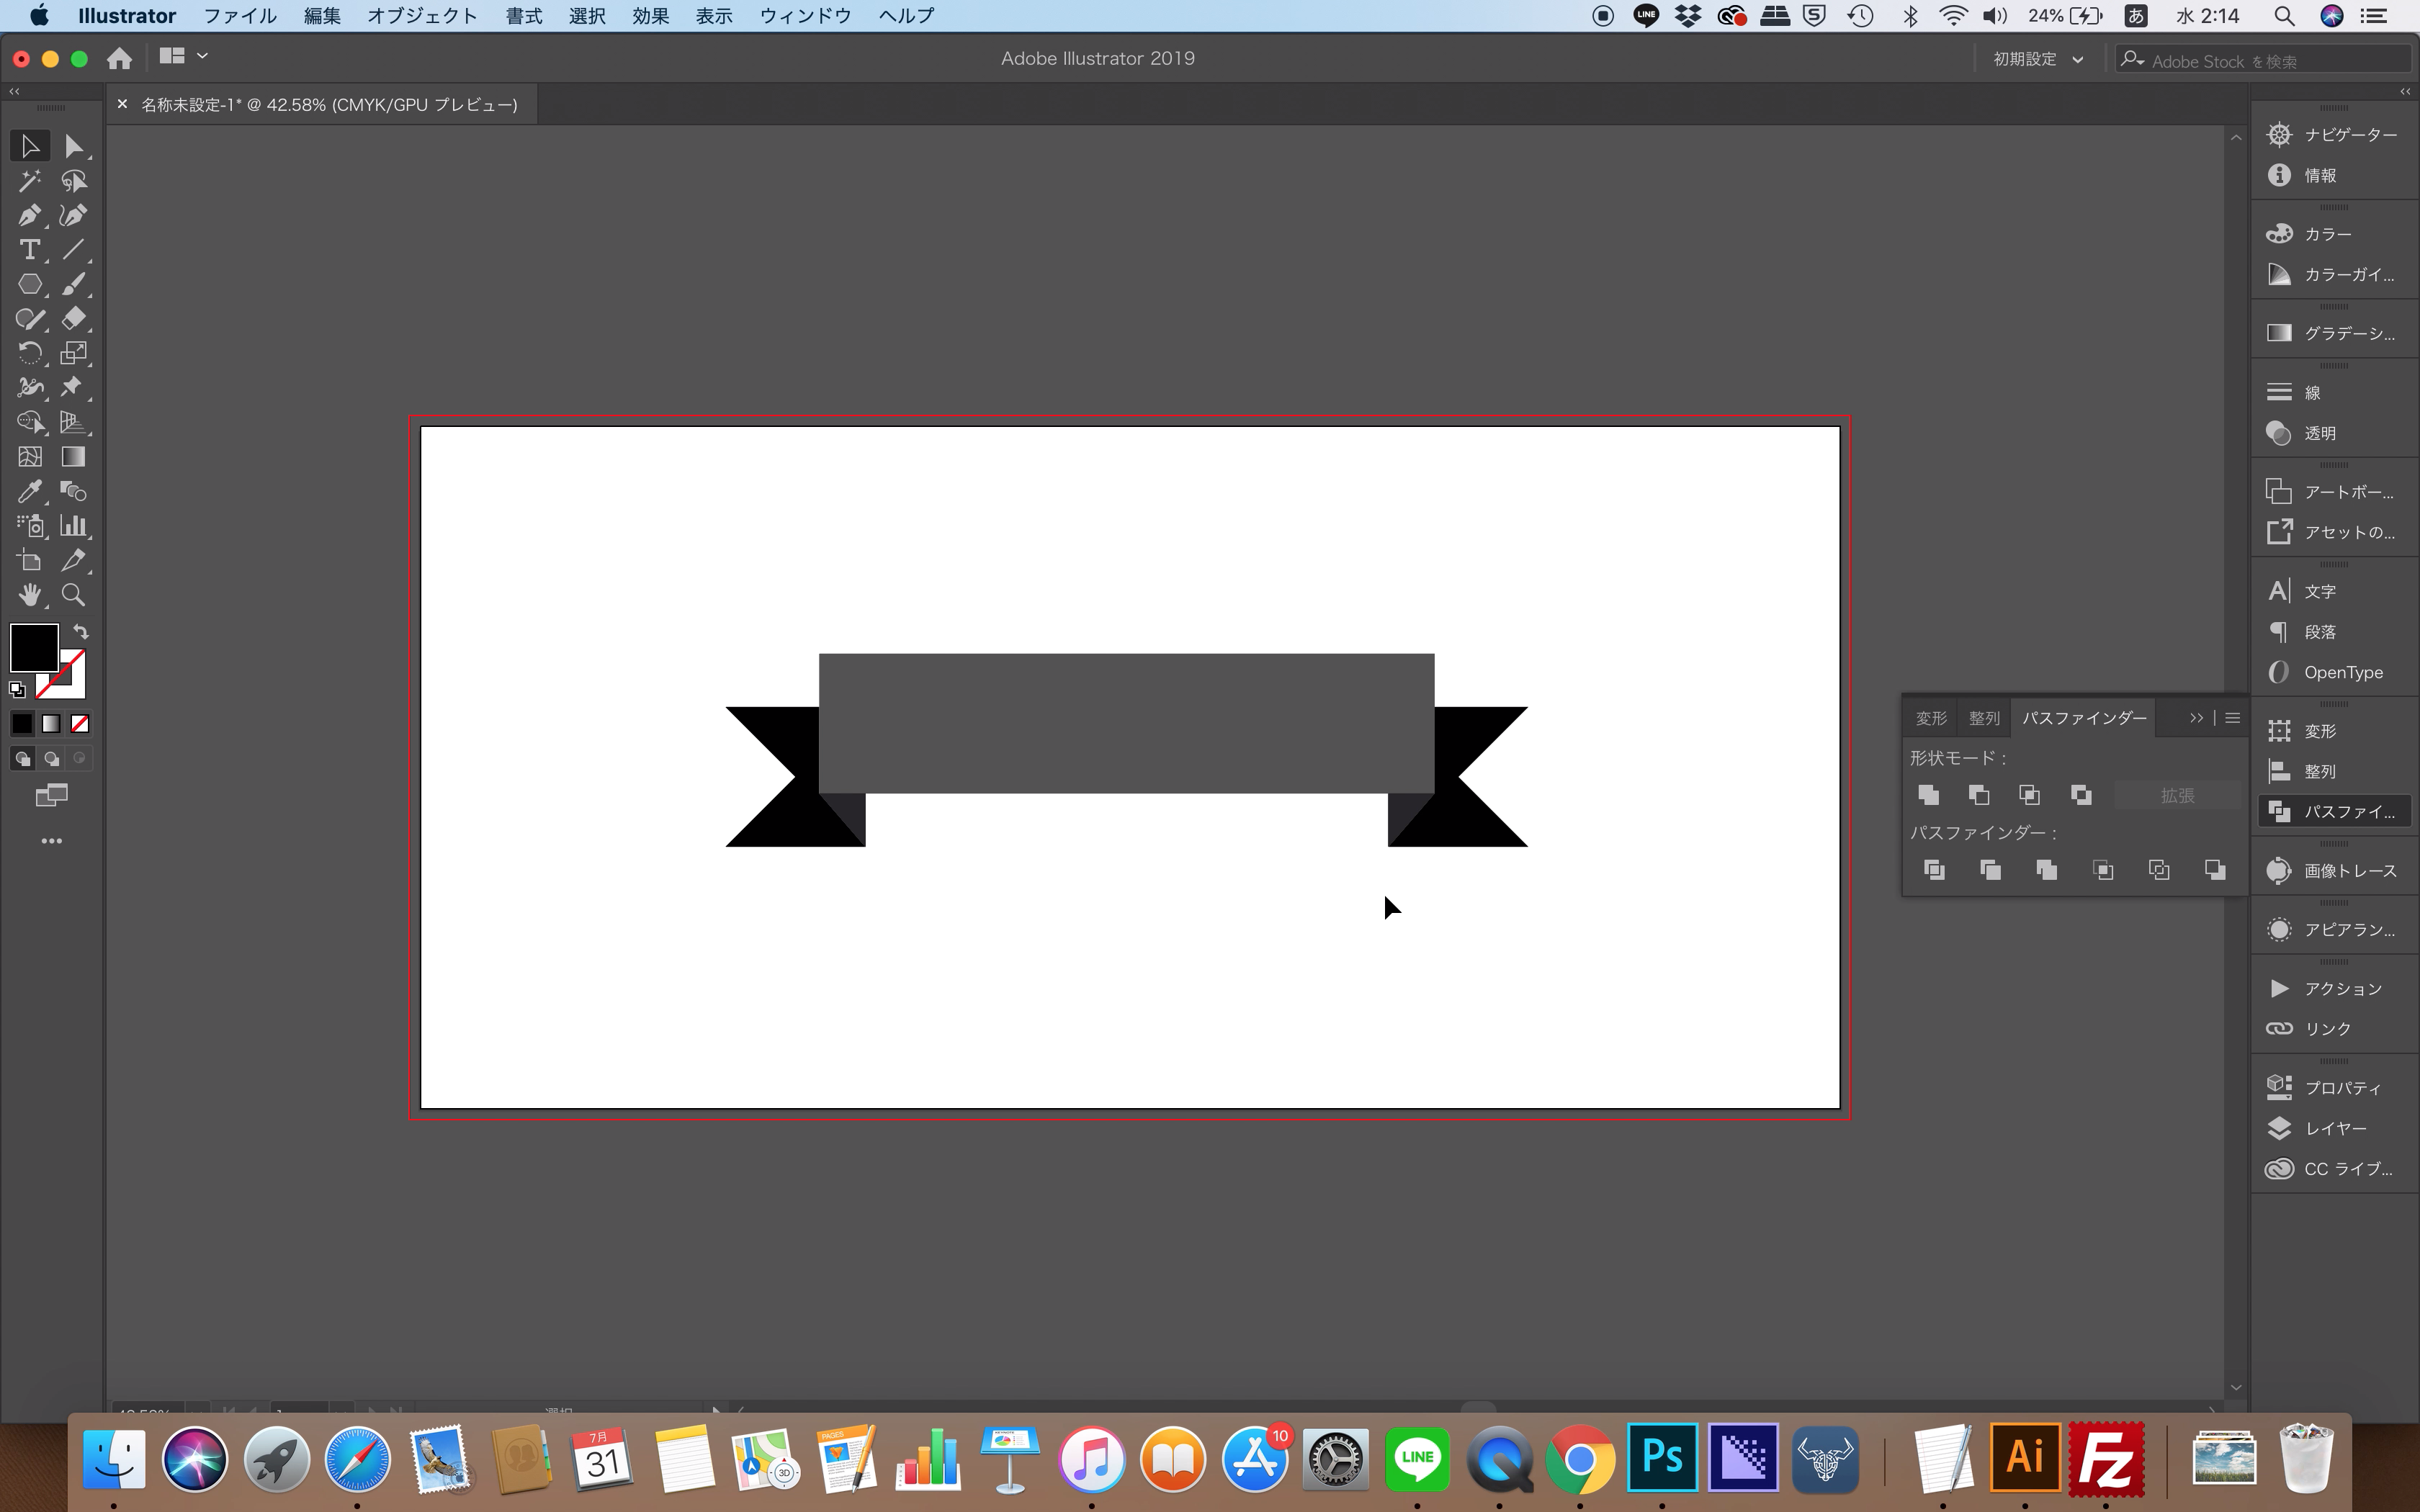The height and width of the screenshot is (1512, 2420).
Task: Select the Zoom tool in toolbar
Action: click(73, 595)
